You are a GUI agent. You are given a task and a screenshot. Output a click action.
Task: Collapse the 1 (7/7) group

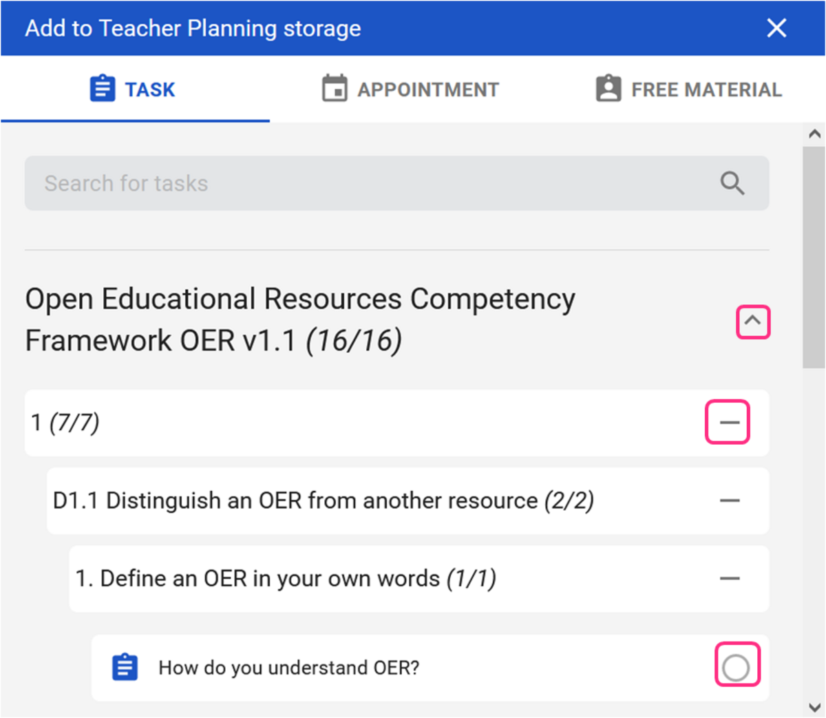pyautogui.click(x=729, y=421)
